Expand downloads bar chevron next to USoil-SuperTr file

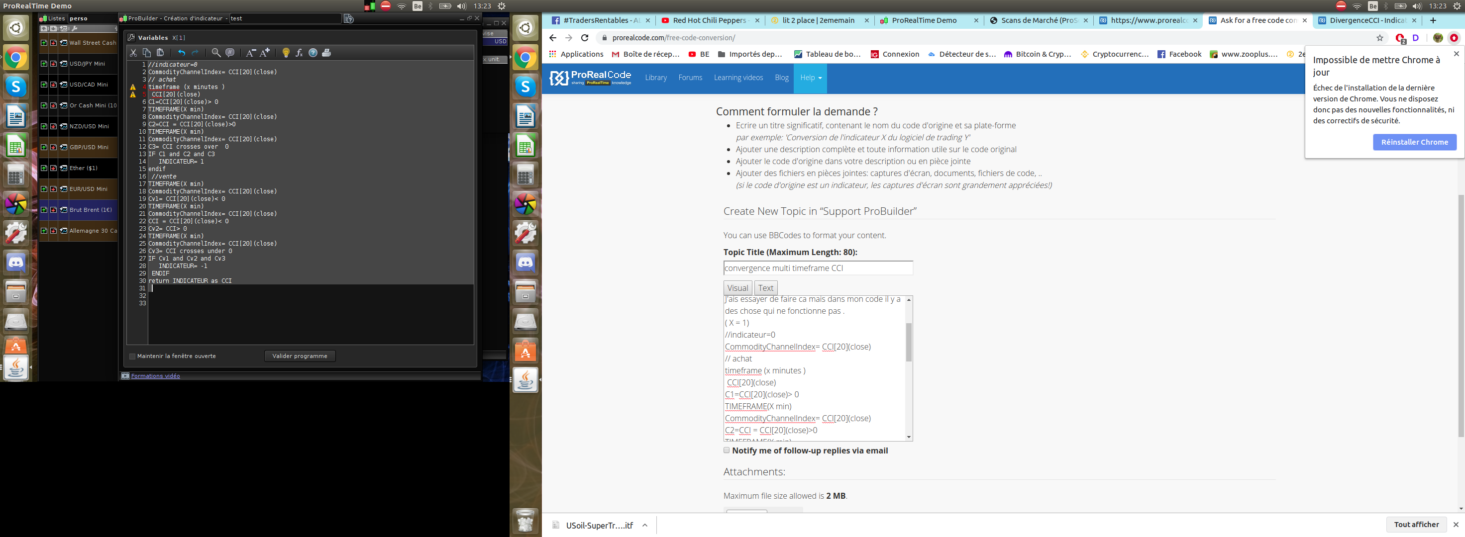point(645,525)
